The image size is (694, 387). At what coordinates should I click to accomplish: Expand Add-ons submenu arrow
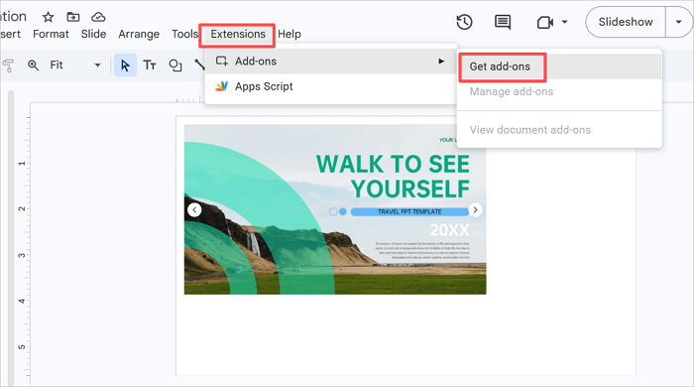coord(441,62)
